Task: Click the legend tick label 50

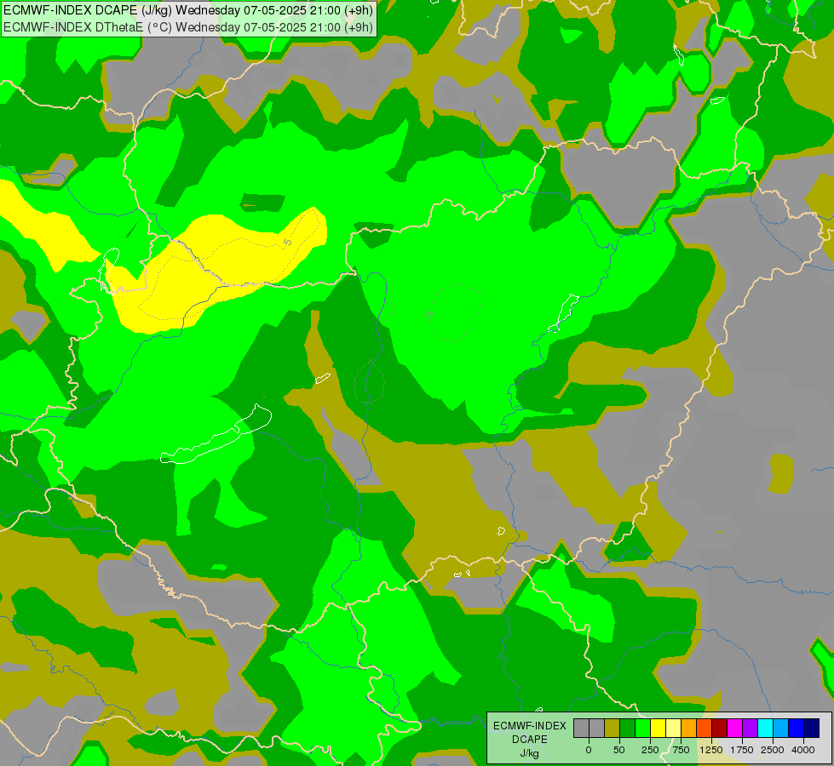Action: [619, 750]
